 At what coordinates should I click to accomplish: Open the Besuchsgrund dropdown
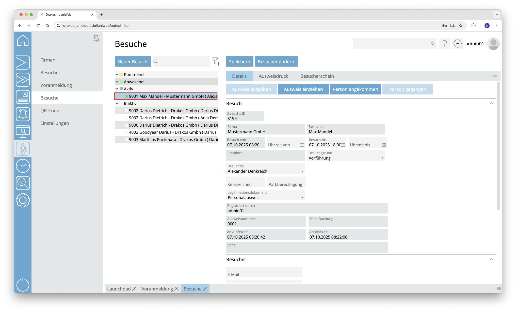point(382,158)
